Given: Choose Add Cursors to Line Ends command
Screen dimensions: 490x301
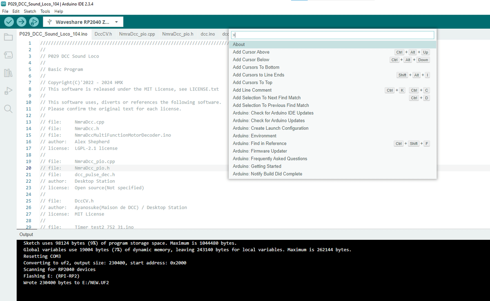Looking at the screenshot, I should click(332, 75).
